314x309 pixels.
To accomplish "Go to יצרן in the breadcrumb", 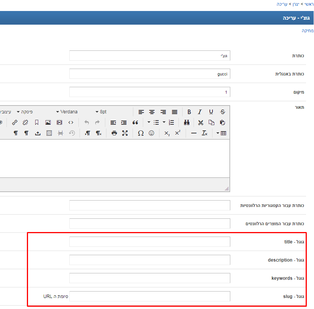I will pos(296,4).
